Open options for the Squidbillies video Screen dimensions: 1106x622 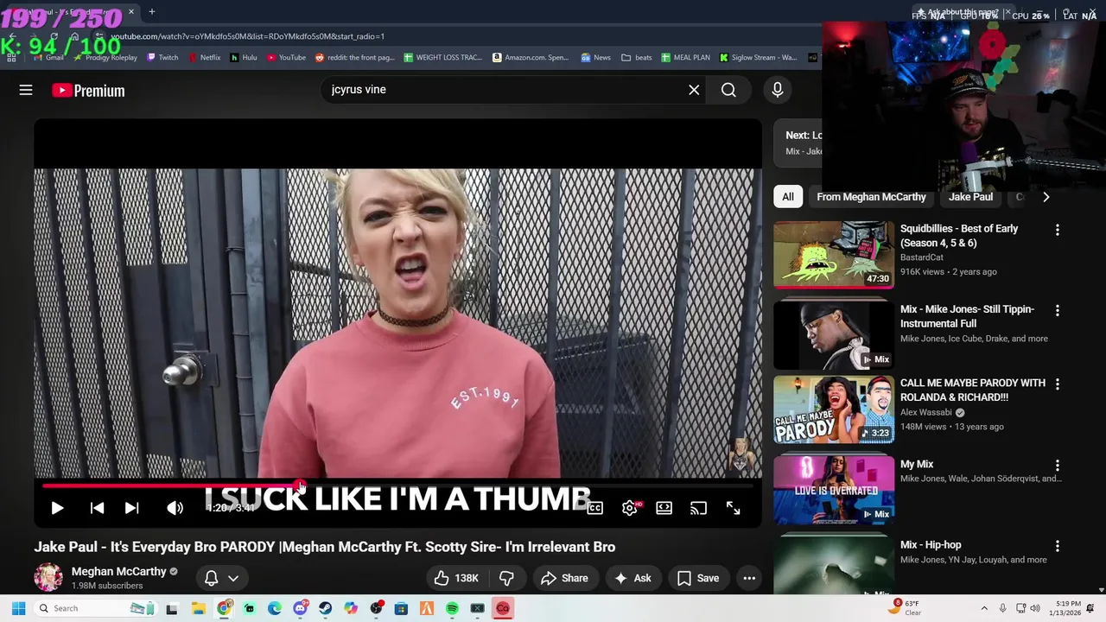click(1057, 230)
